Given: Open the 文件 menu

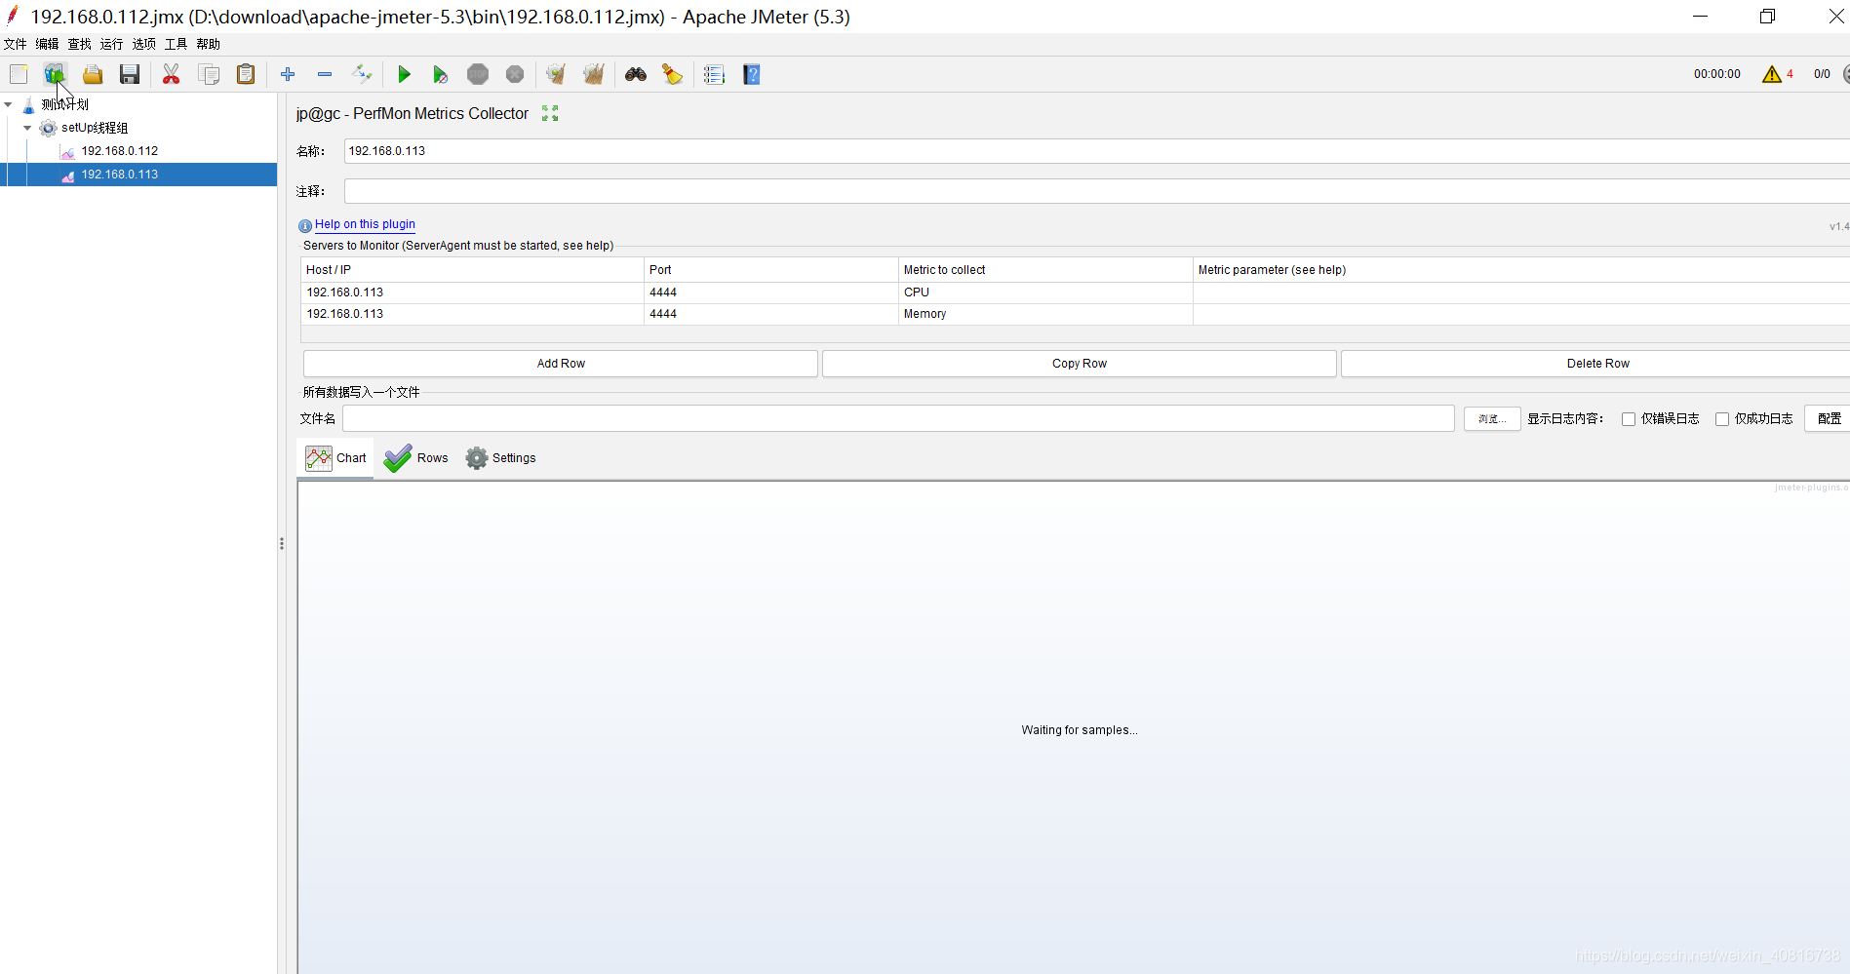Looking at the screenshot, I should tap(16, 44).
